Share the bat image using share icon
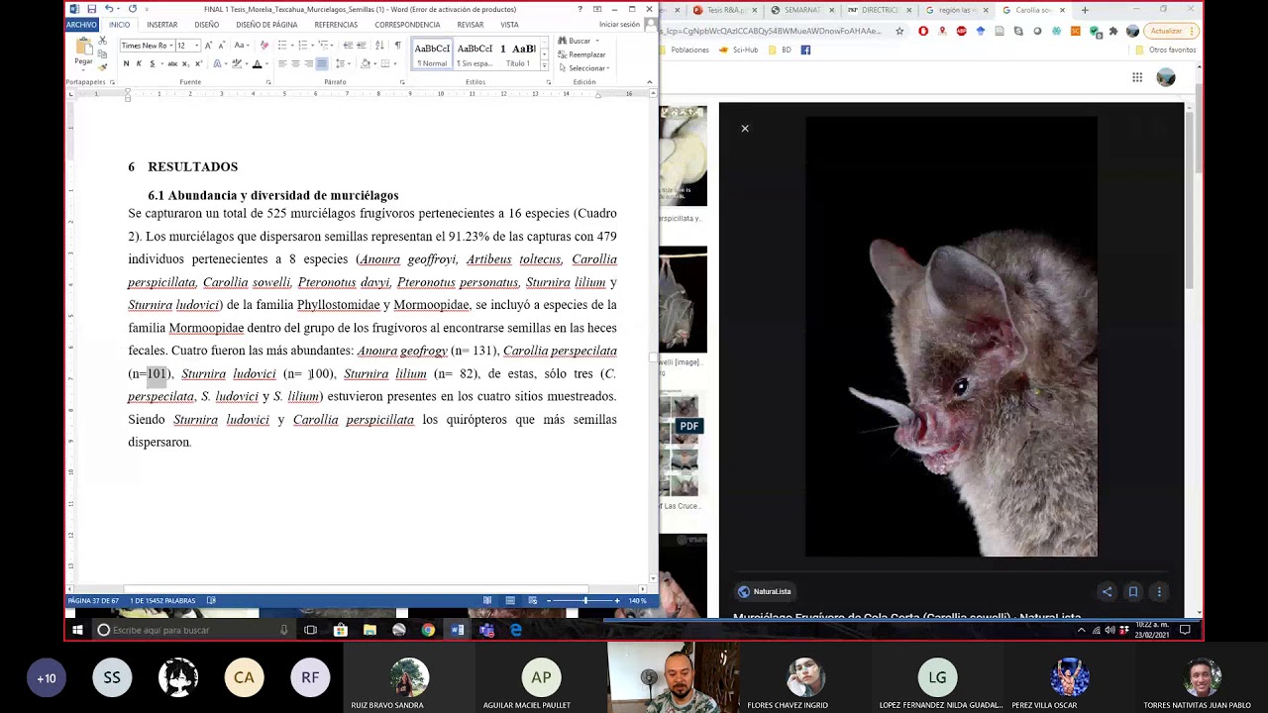This screenshot has height=713, width=1268. click(x=1107, y=592)
